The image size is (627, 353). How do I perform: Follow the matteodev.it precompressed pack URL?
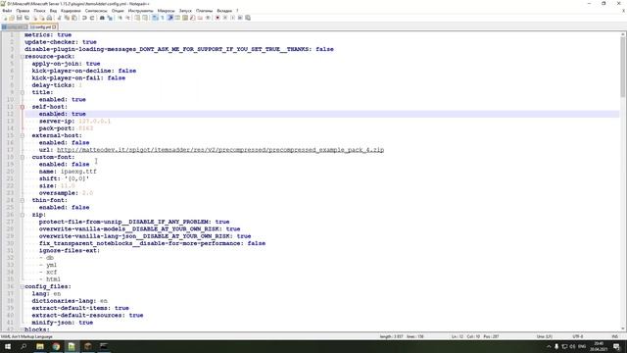click(x=220, y=150)
